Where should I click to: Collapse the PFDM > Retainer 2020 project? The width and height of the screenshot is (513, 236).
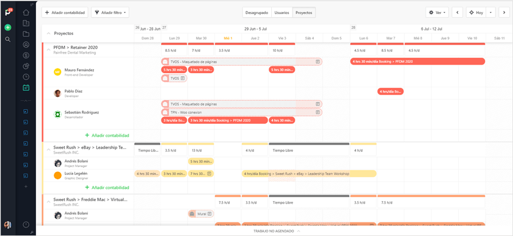click(48, 49)
